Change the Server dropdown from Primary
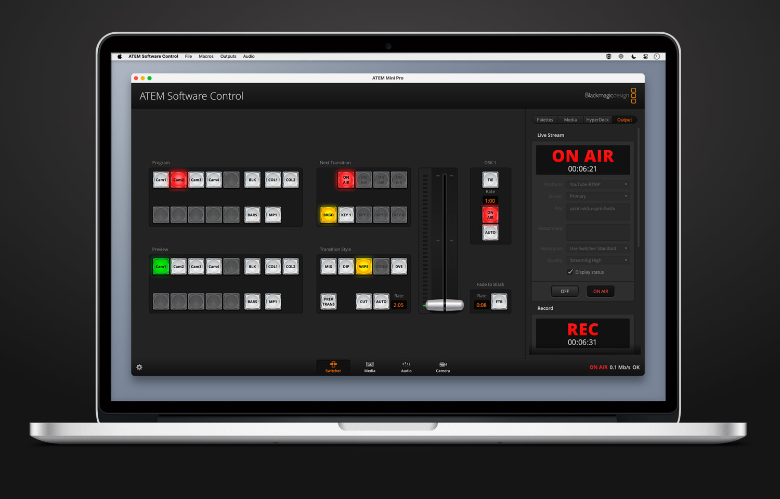 point(598,196)
